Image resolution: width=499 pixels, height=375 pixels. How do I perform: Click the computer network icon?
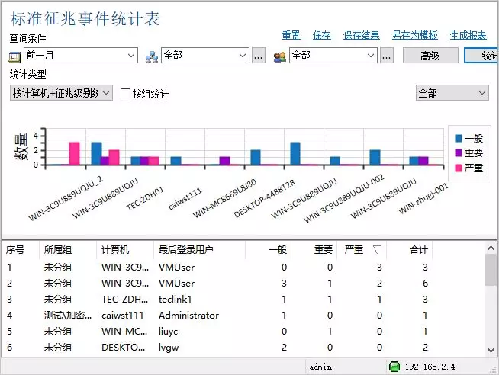[x=152, y=57]
